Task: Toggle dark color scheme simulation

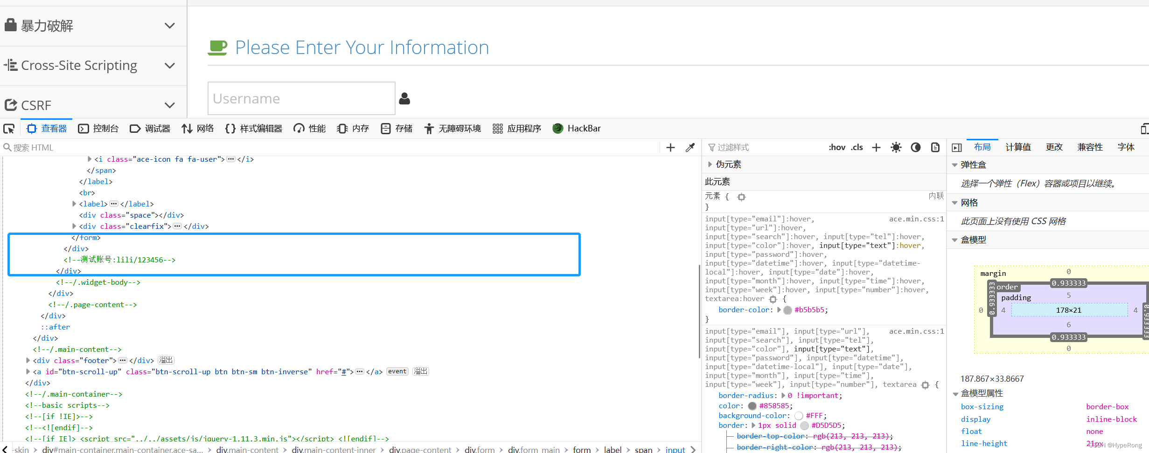Action: click(916, 148)
